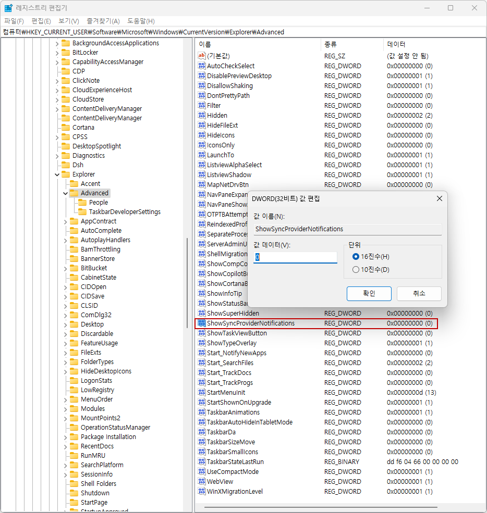Click the RunMRU folder icon
The height and width of the screenshot is (513, 487).
(75, 455)
